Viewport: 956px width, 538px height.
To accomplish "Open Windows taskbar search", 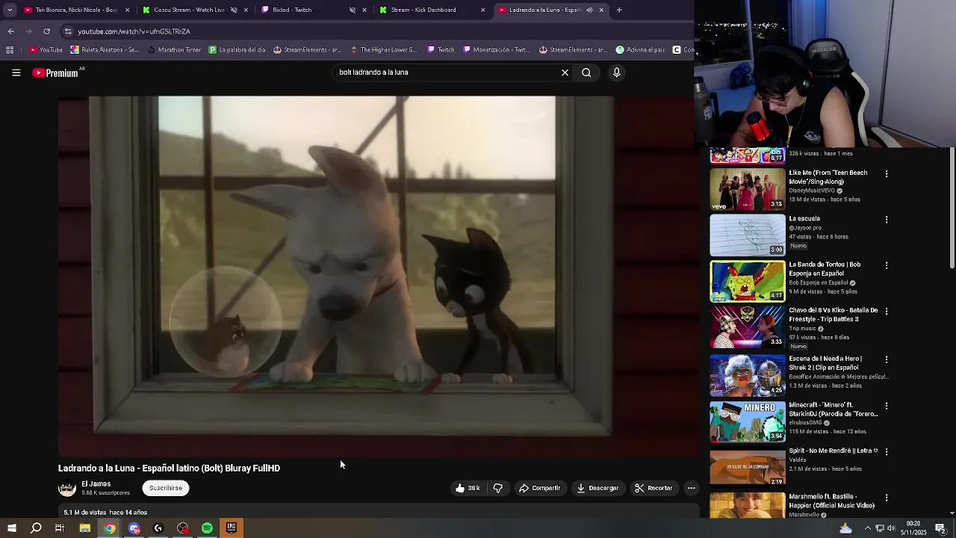I will 36,528.
